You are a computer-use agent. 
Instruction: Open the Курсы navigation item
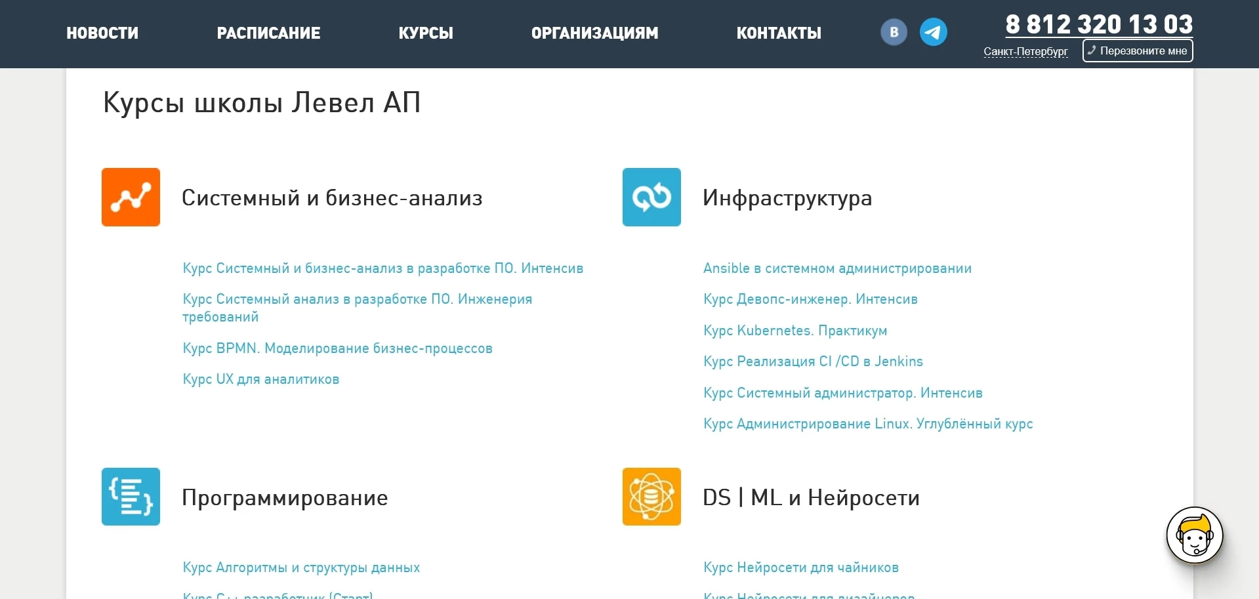coord(426,33)
